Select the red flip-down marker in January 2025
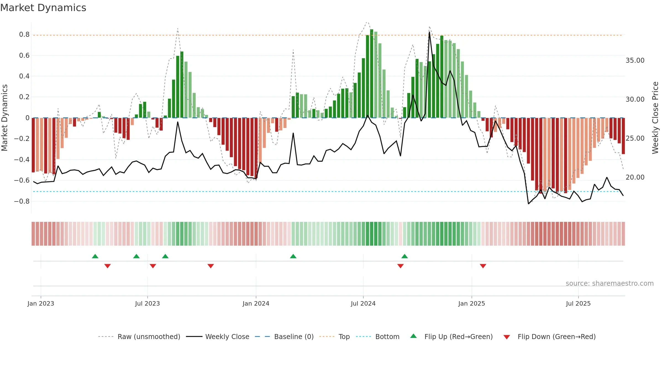 point(483,266)
